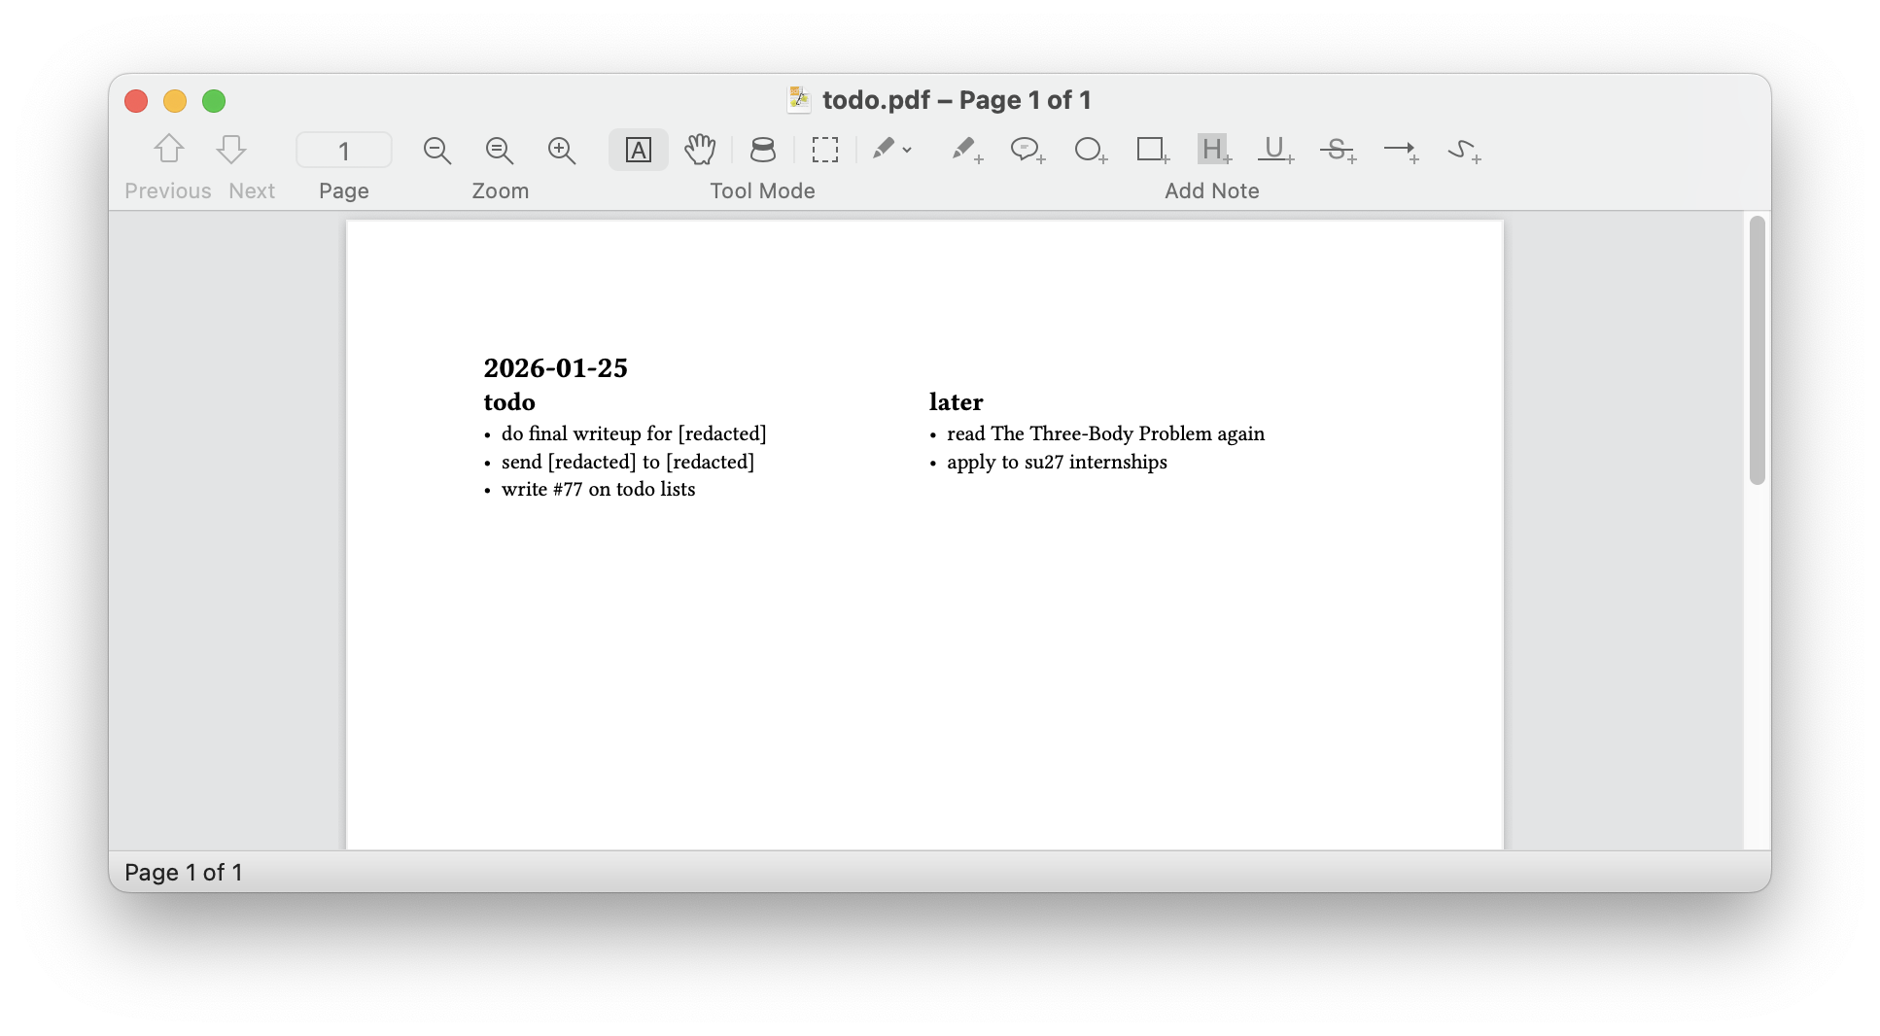1880x1036 pixels.
Task: Activate the Magnify tool mode
Action: click(763, 150)
